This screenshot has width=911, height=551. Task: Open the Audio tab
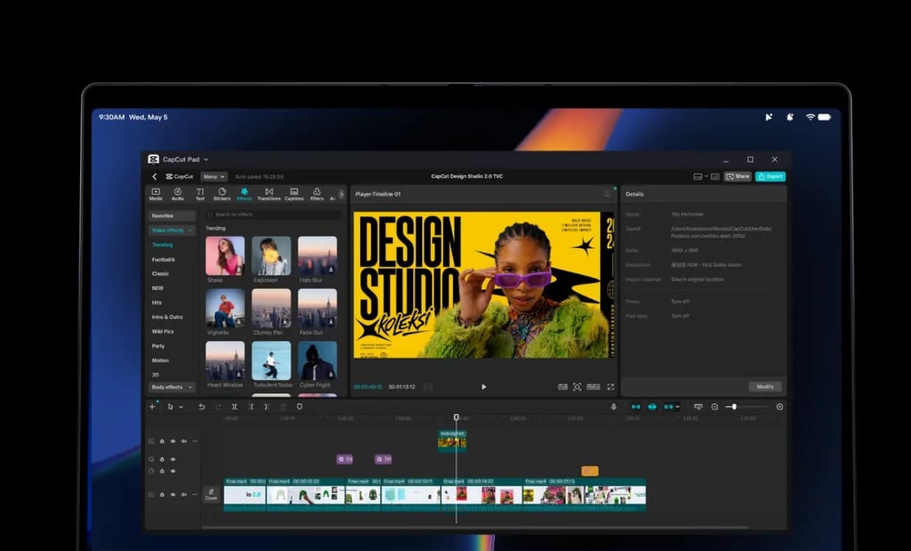[177, 194]
